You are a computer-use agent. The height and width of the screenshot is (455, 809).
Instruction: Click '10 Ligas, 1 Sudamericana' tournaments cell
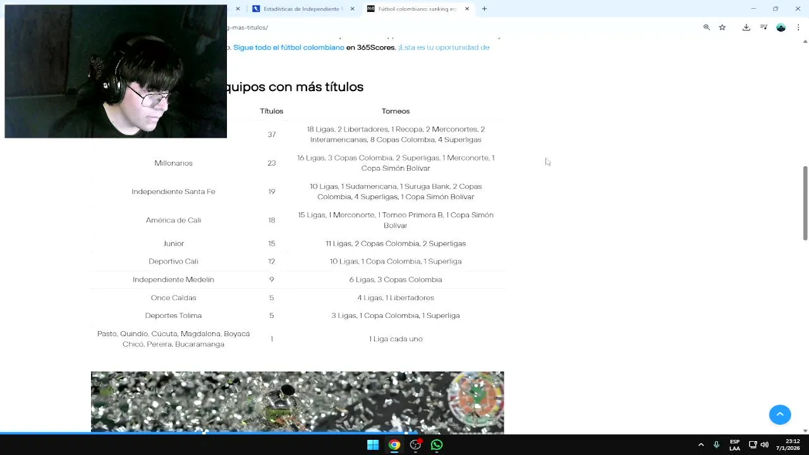396,191
